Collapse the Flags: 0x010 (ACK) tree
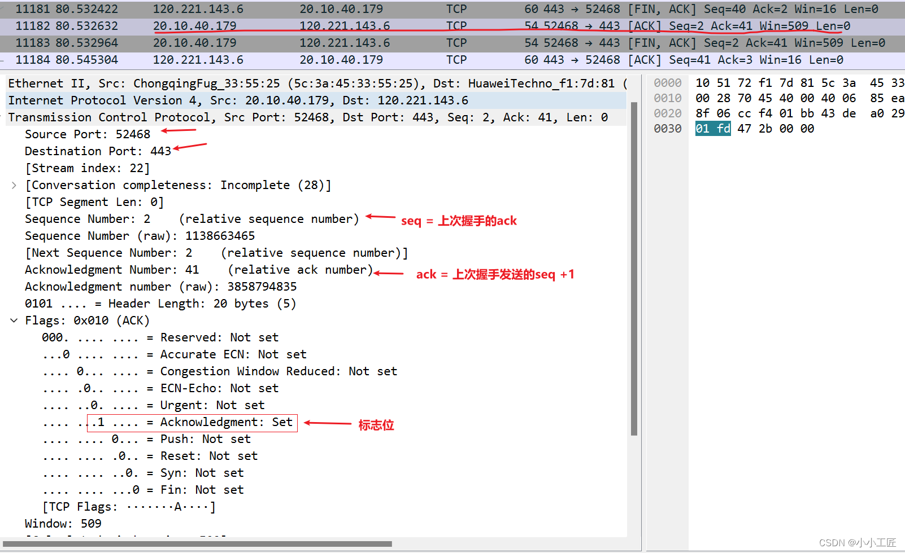Screen dimensions: 905x553 14,321
